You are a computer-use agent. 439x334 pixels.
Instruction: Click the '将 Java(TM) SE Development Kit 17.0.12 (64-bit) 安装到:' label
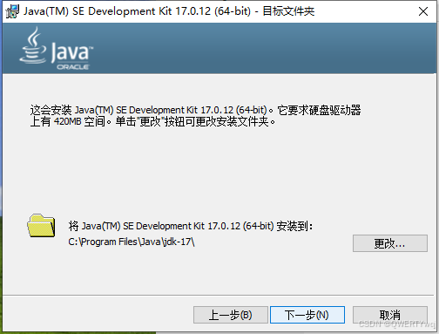(191, 226)
